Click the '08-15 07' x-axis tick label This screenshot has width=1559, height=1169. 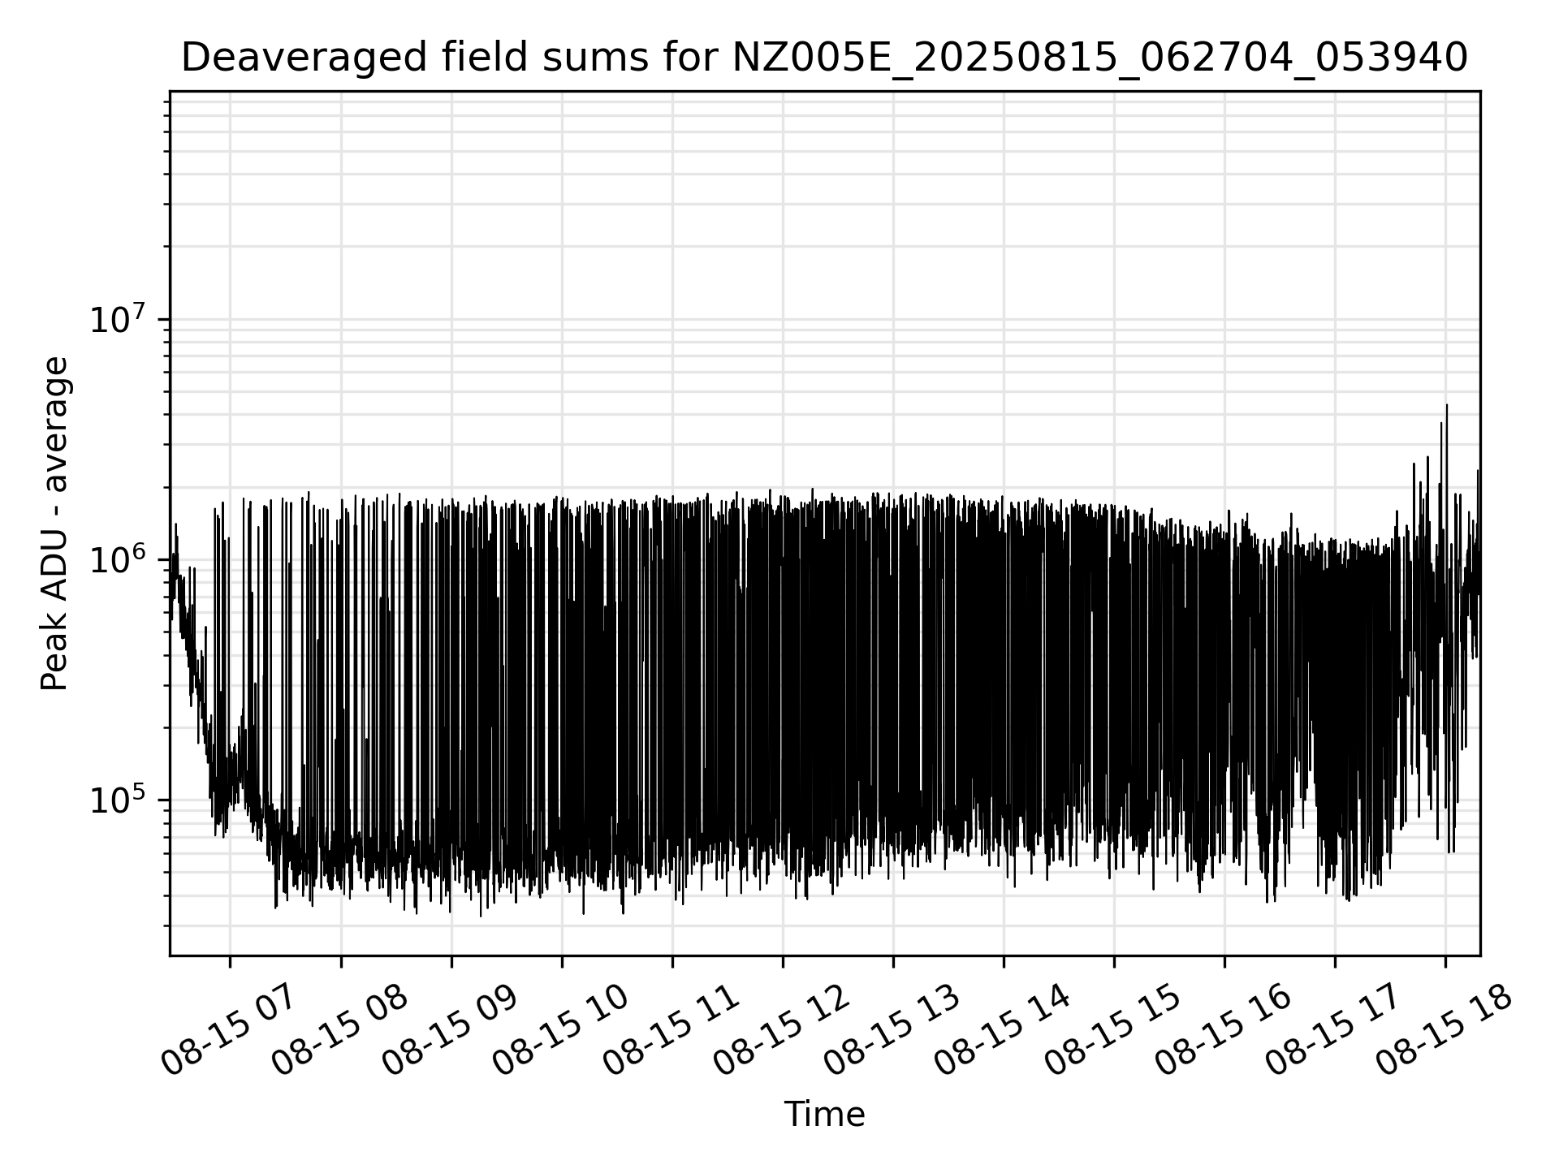point(229,1030)
